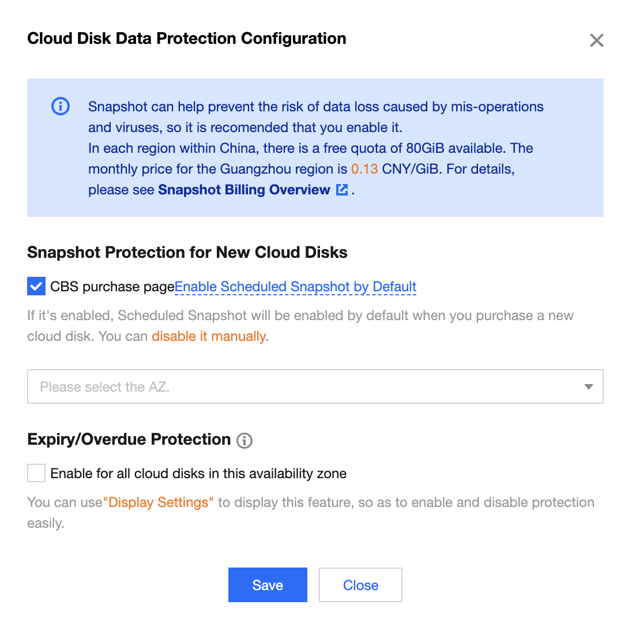Click 'Enable for all cloud disks' label text
The image size is (632, 631).
198,474
